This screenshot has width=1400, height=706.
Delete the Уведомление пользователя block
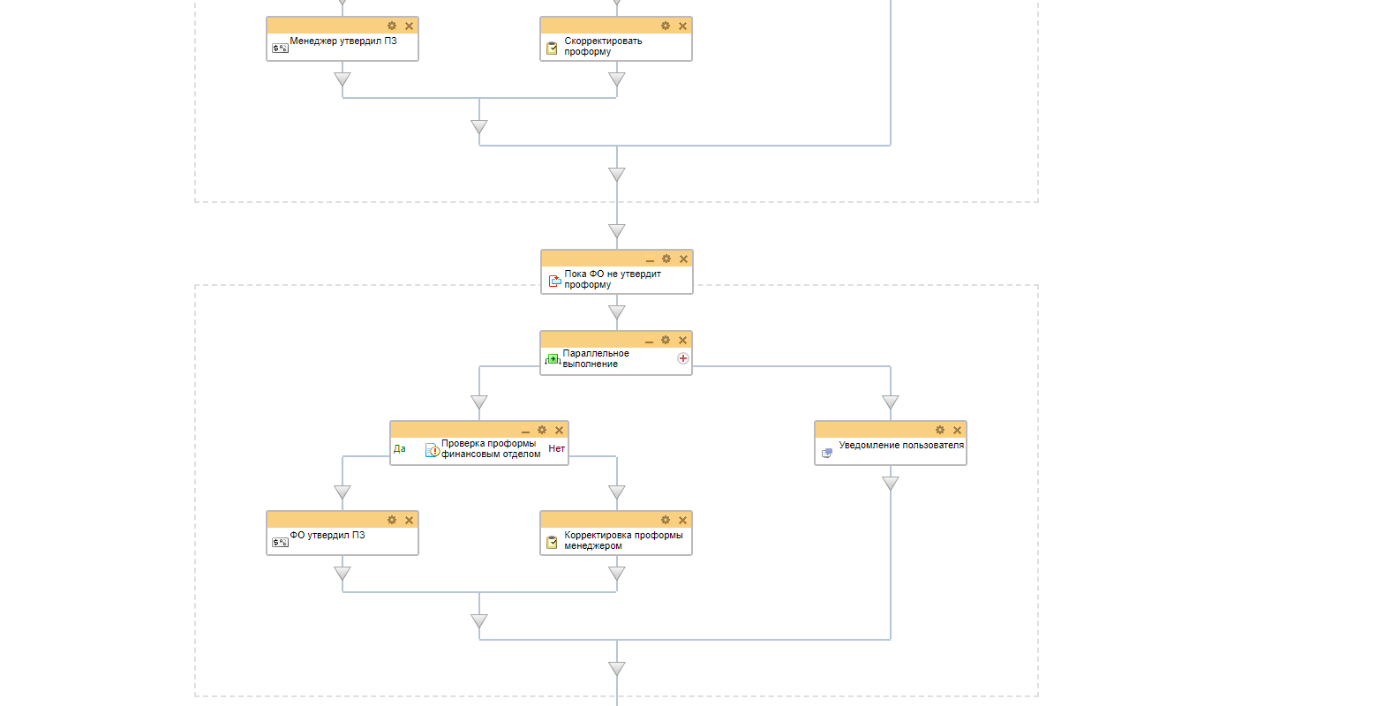click(957, 430)
